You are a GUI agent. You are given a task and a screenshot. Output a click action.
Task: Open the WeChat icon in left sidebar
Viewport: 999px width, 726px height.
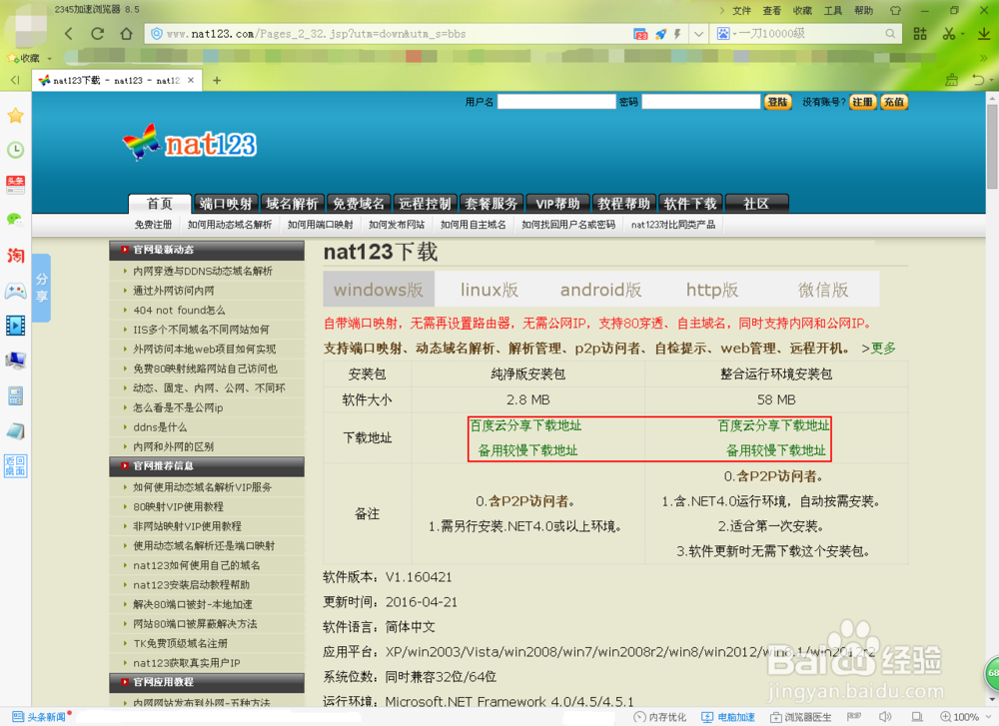15,220
